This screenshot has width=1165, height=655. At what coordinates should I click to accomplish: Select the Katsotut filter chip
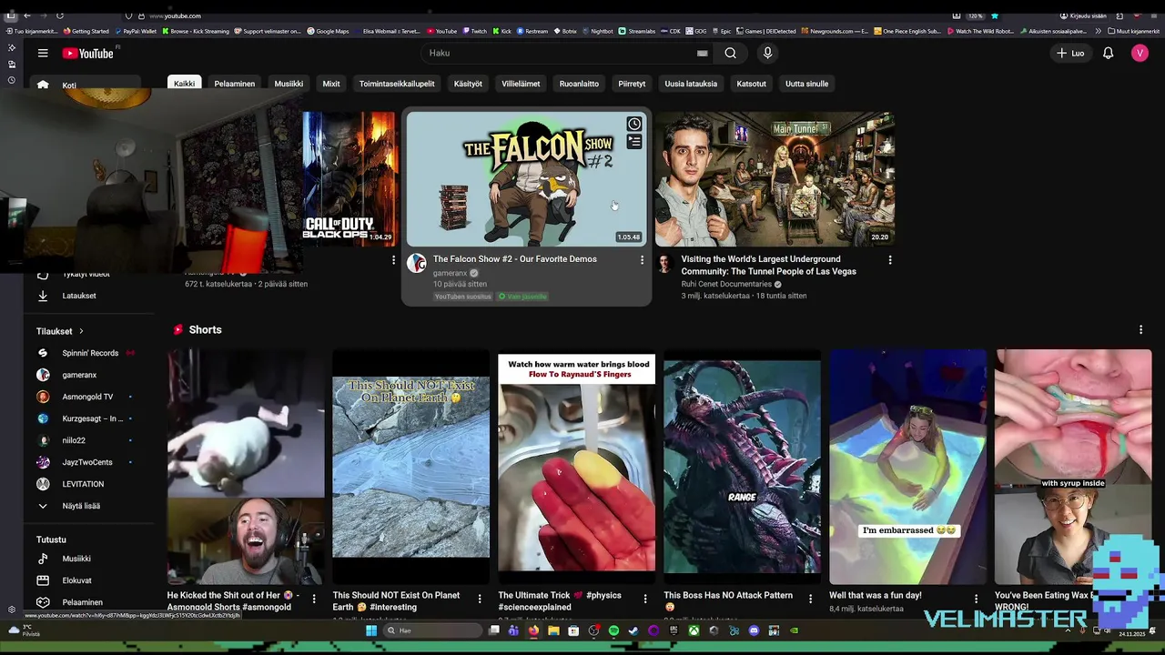pos(751,84)
